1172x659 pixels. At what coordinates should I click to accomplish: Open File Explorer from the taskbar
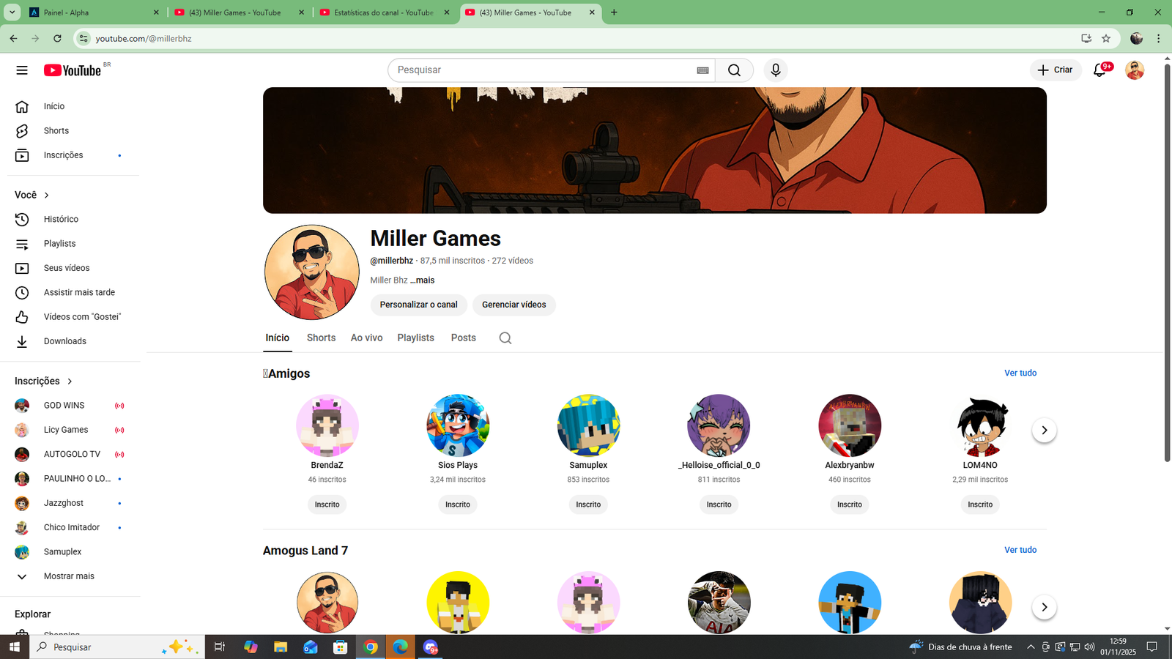(x=281, y=647)
